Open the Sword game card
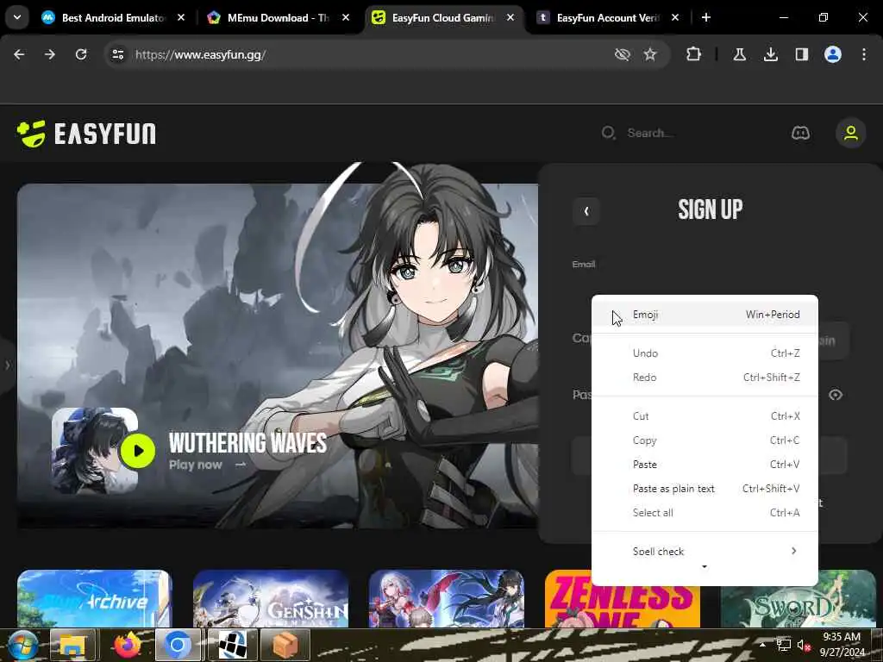The image size is (883, 662). tap(798, 599)
